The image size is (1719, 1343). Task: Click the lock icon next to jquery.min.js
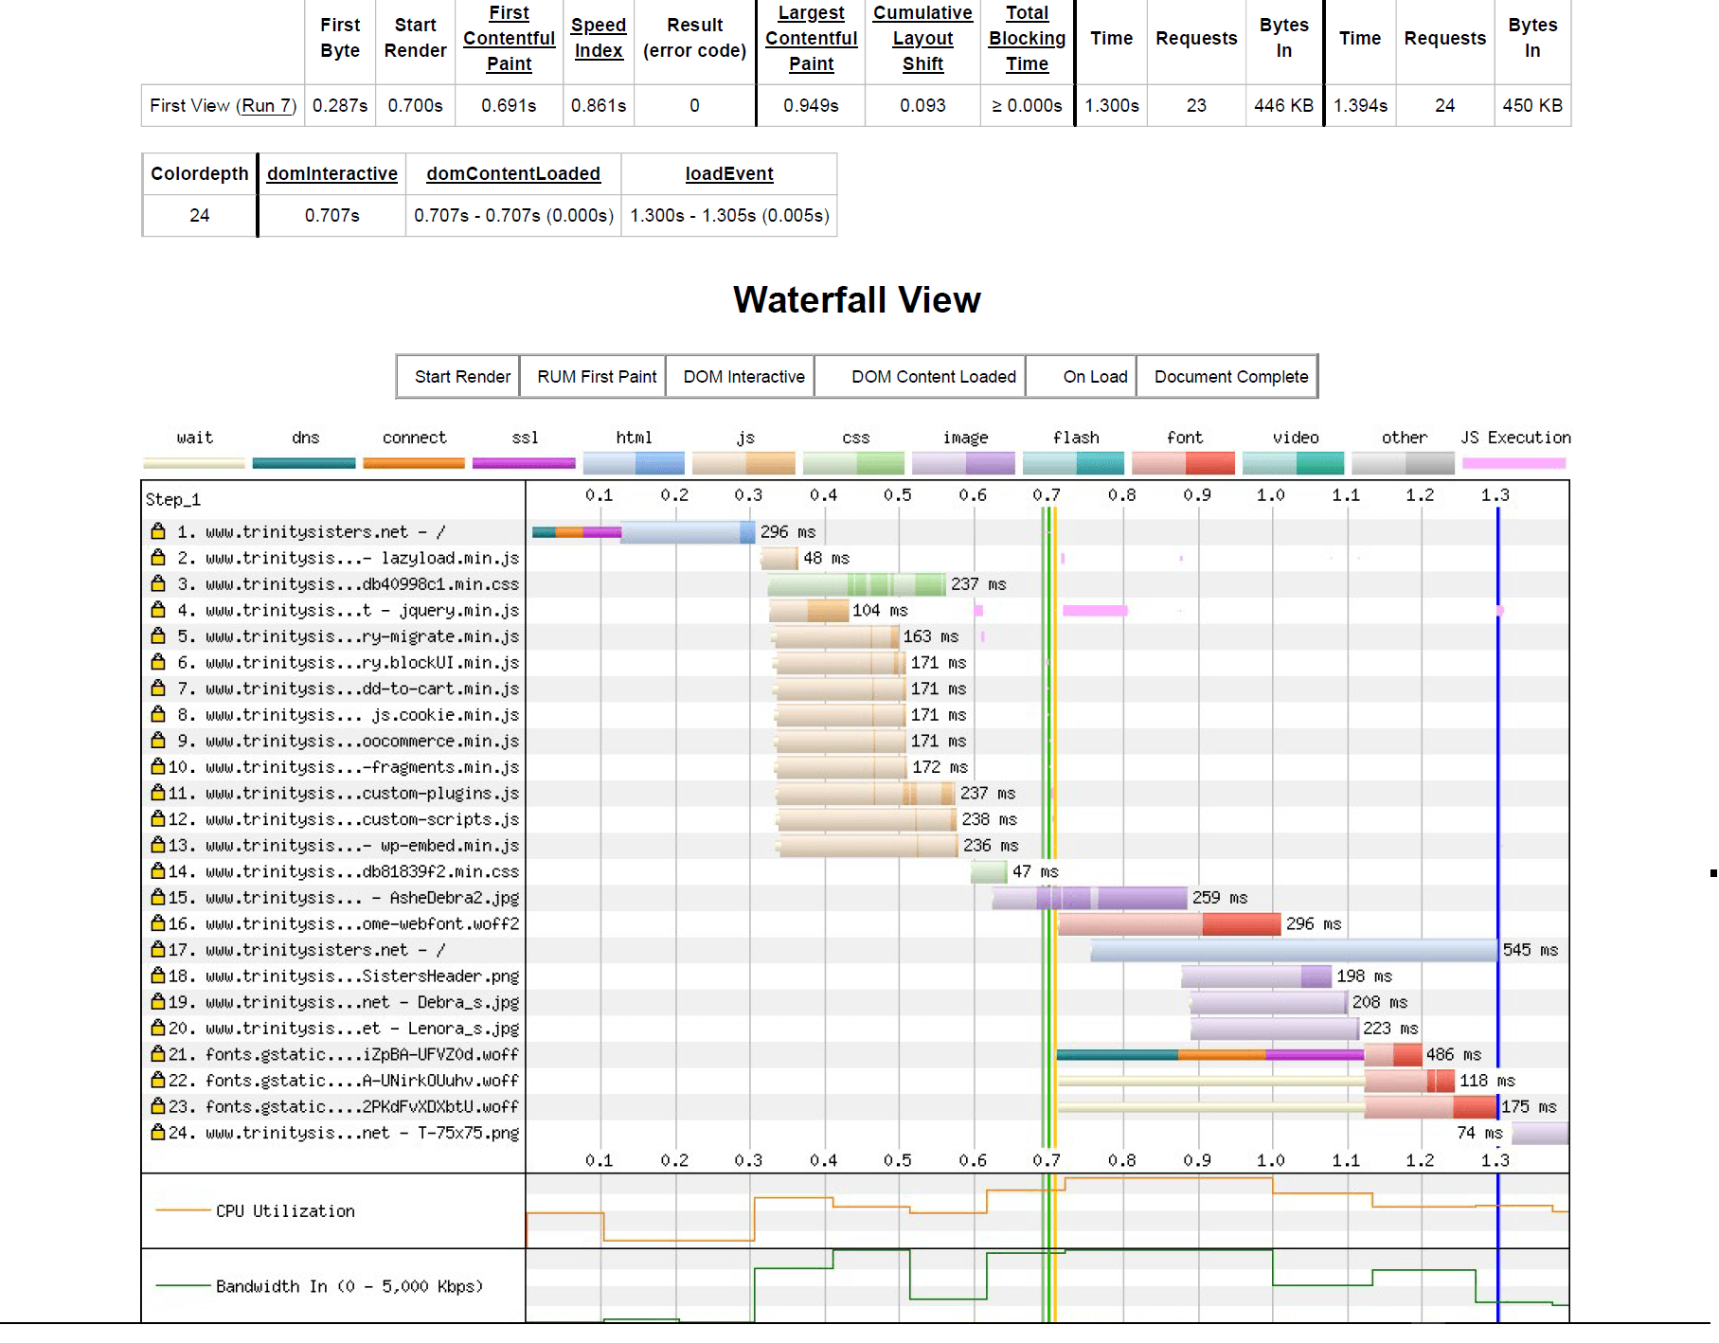click(158, 610)
